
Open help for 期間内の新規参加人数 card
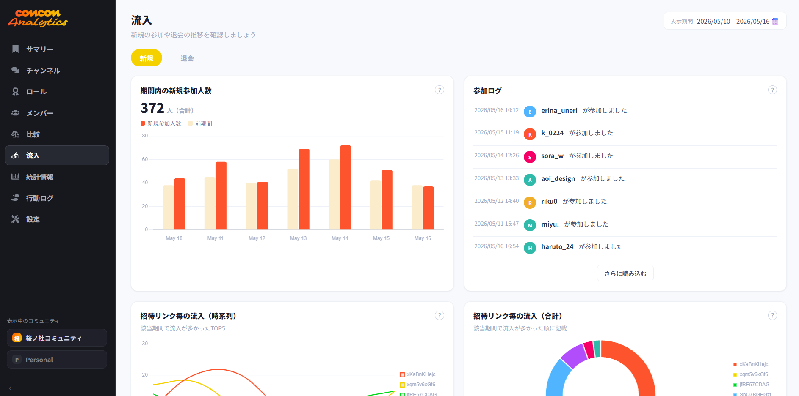click(x=440, y=90)
